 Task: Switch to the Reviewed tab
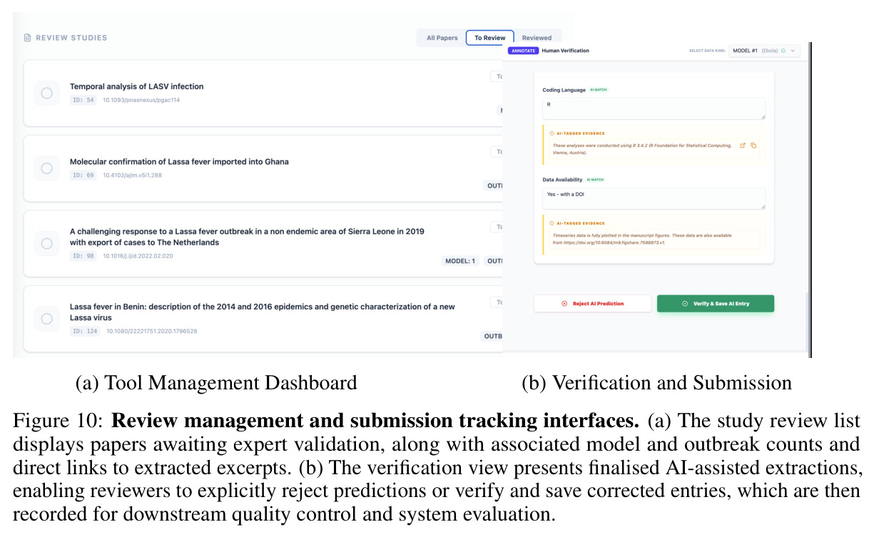tap(537, 38)
